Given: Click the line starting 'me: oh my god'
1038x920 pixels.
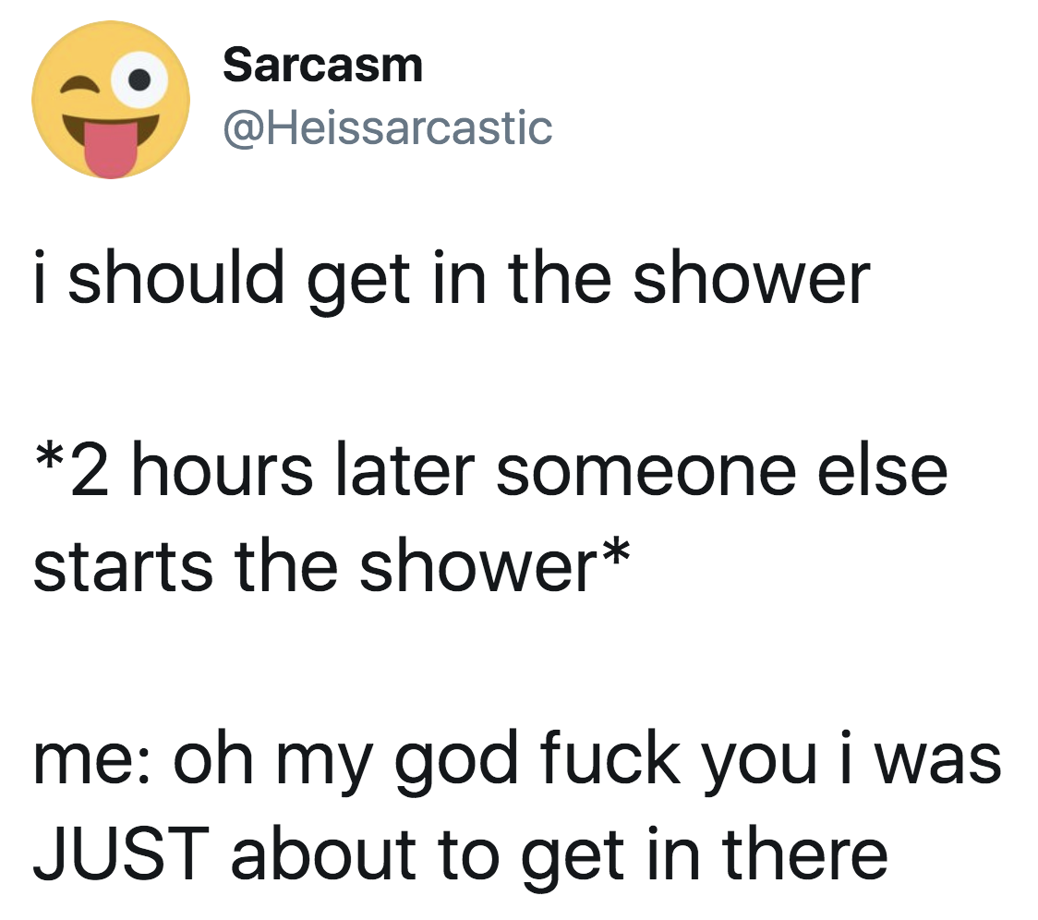Looking at the screenshot, I should pyautogui.click(x=517, y=761).
